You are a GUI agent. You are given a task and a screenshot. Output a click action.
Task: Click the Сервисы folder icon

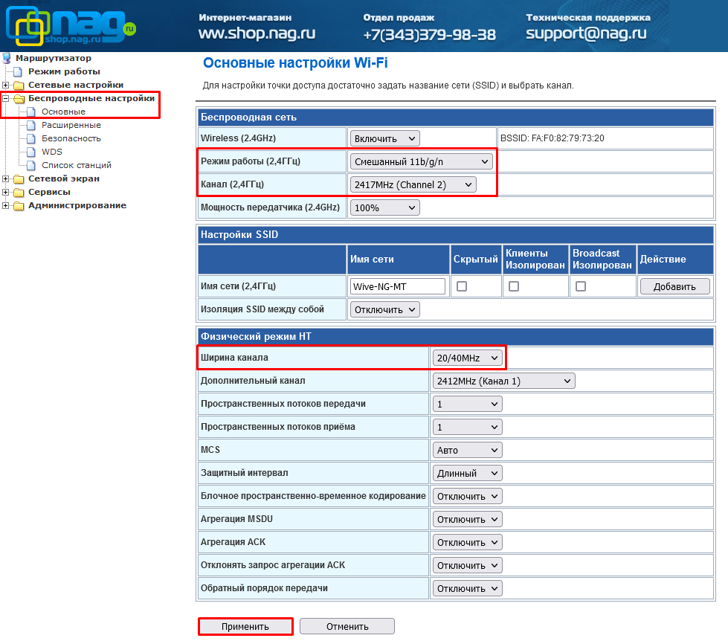(x=19, y=193)
